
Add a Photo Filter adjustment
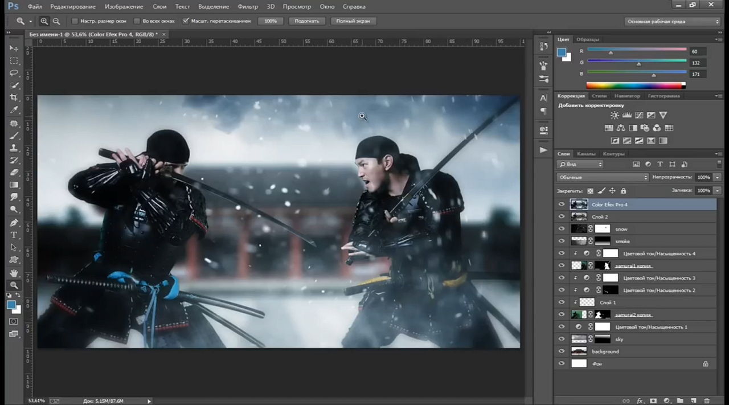tap(645, 128)
